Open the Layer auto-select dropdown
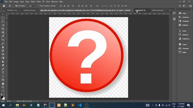Screen dimensions: 193x108 click(x=31, y=6)
